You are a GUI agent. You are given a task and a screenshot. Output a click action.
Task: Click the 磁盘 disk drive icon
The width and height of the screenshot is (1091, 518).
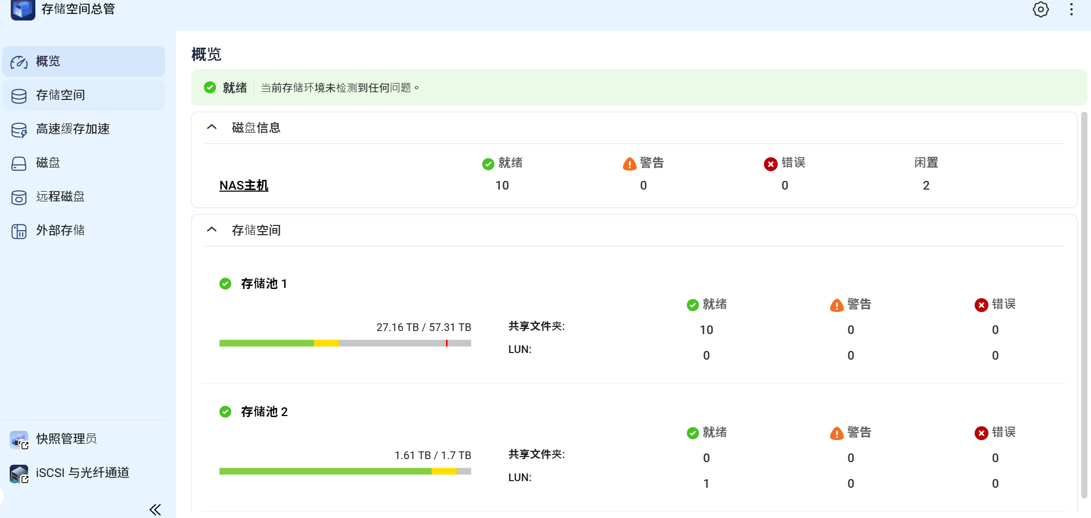[19, 163]
